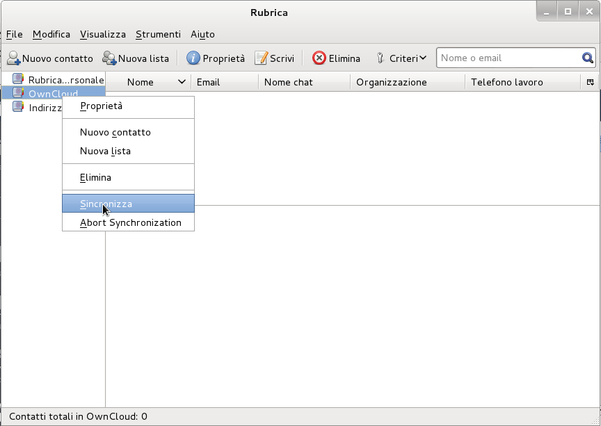Click the Organizzazione column header
601x426 pixels.
(x=392, y=82)
